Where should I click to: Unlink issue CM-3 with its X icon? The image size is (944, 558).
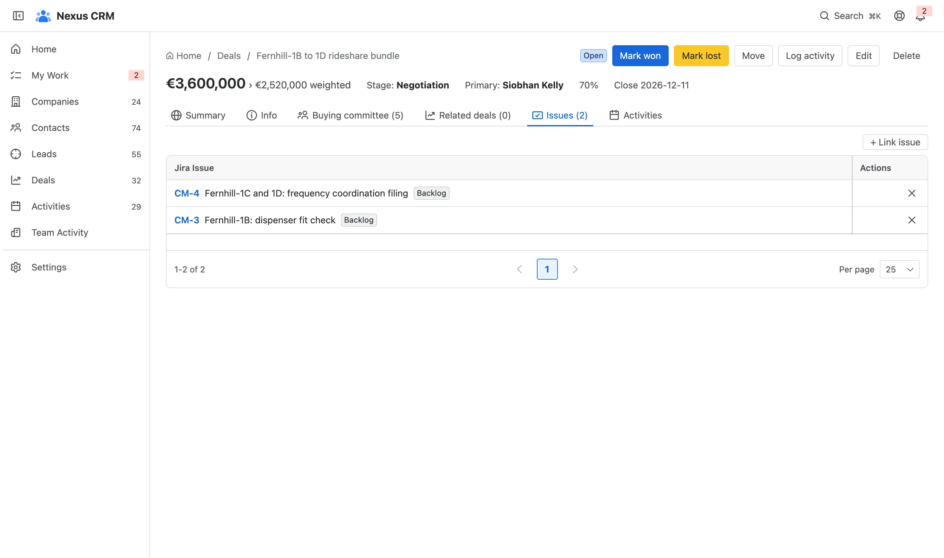pyautogui.click(x=912, y=220)
